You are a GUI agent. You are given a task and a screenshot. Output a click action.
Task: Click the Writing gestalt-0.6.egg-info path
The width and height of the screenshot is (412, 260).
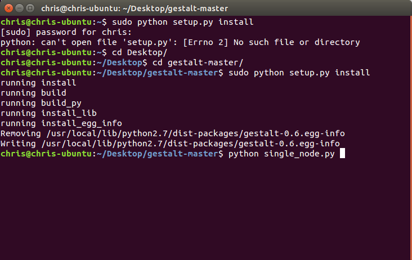point(190,144)
